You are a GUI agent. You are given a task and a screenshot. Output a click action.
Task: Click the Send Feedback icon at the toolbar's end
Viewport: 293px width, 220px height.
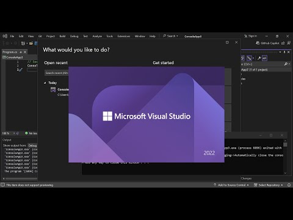pyautogui.click(x=289, y=43)
